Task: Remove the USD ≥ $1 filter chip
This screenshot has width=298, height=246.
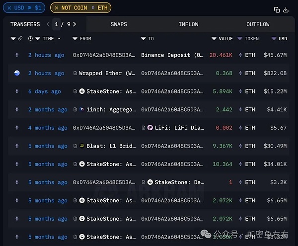Action: 9,8
